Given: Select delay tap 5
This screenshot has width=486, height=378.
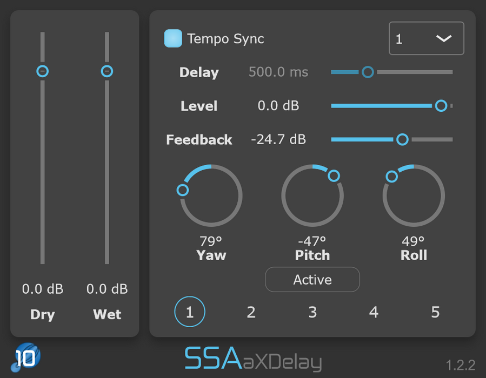Looking at the screenshot, I should tap(435, 312).
